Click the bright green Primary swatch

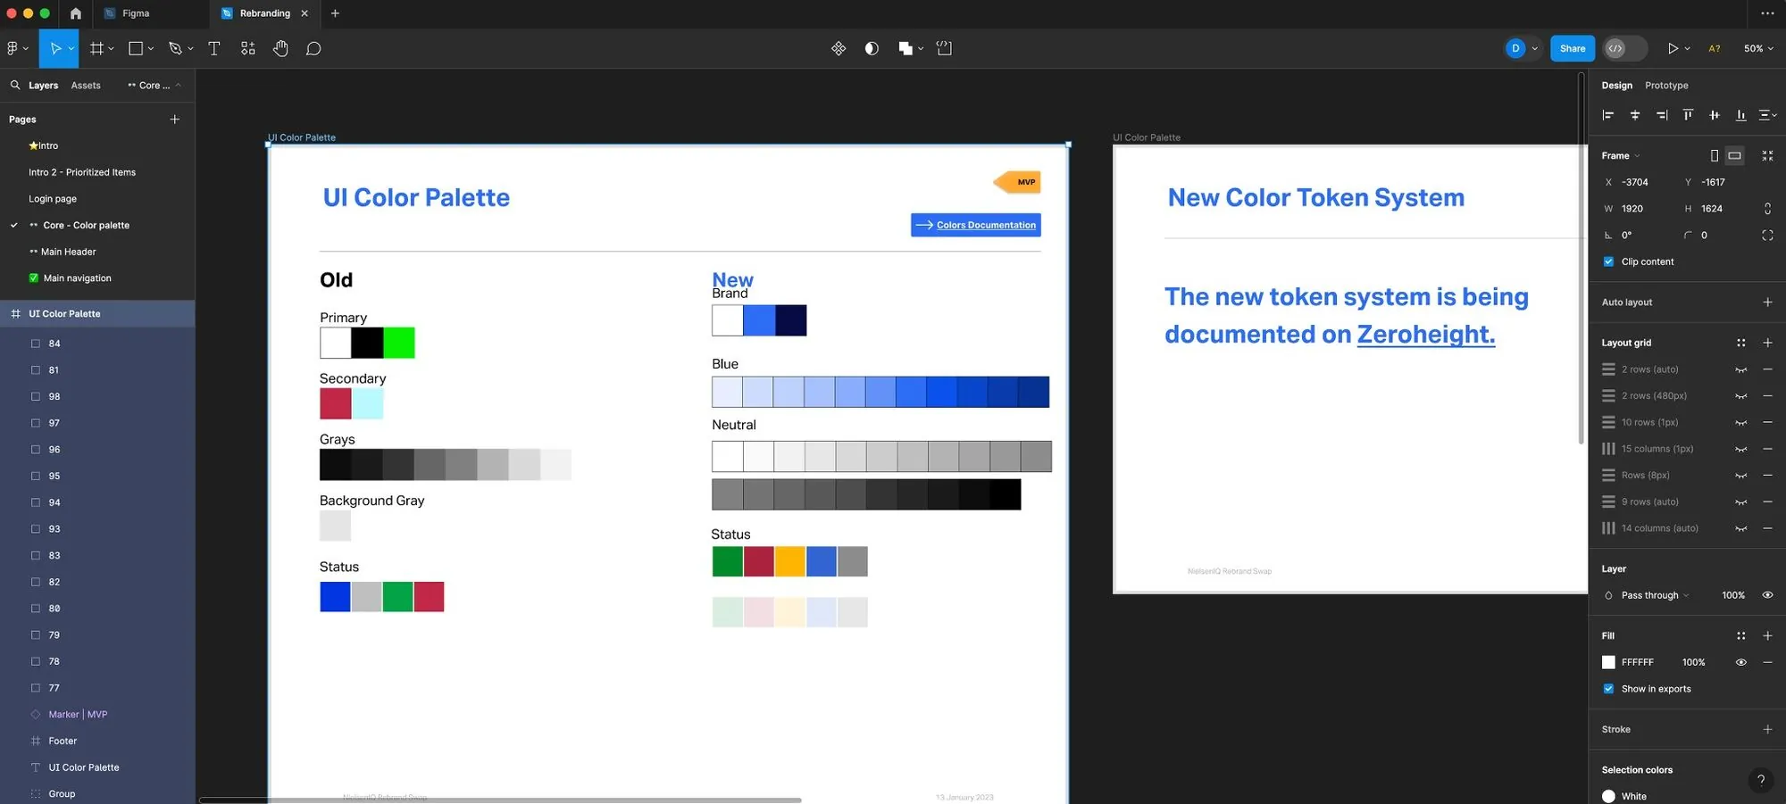[x=399, y=343]
